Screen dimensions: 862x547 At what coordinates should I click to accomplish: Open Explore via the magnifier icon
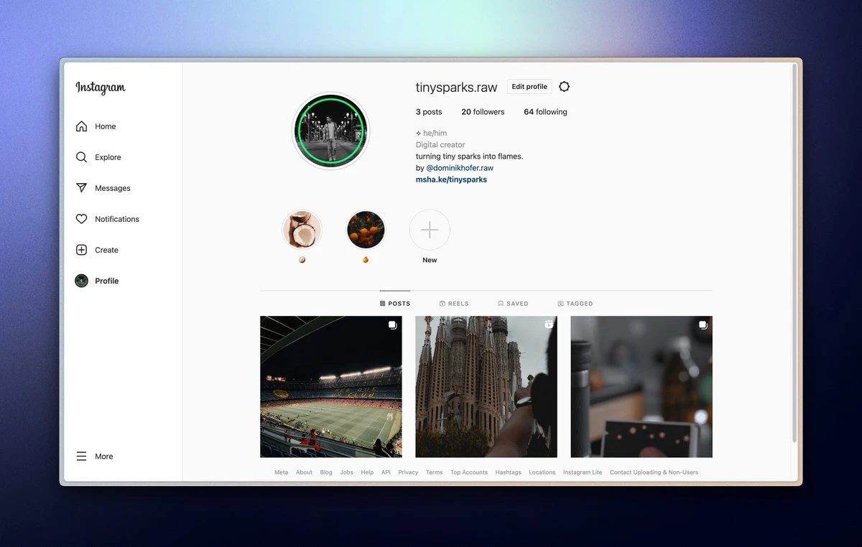click(x=82, y=157)
